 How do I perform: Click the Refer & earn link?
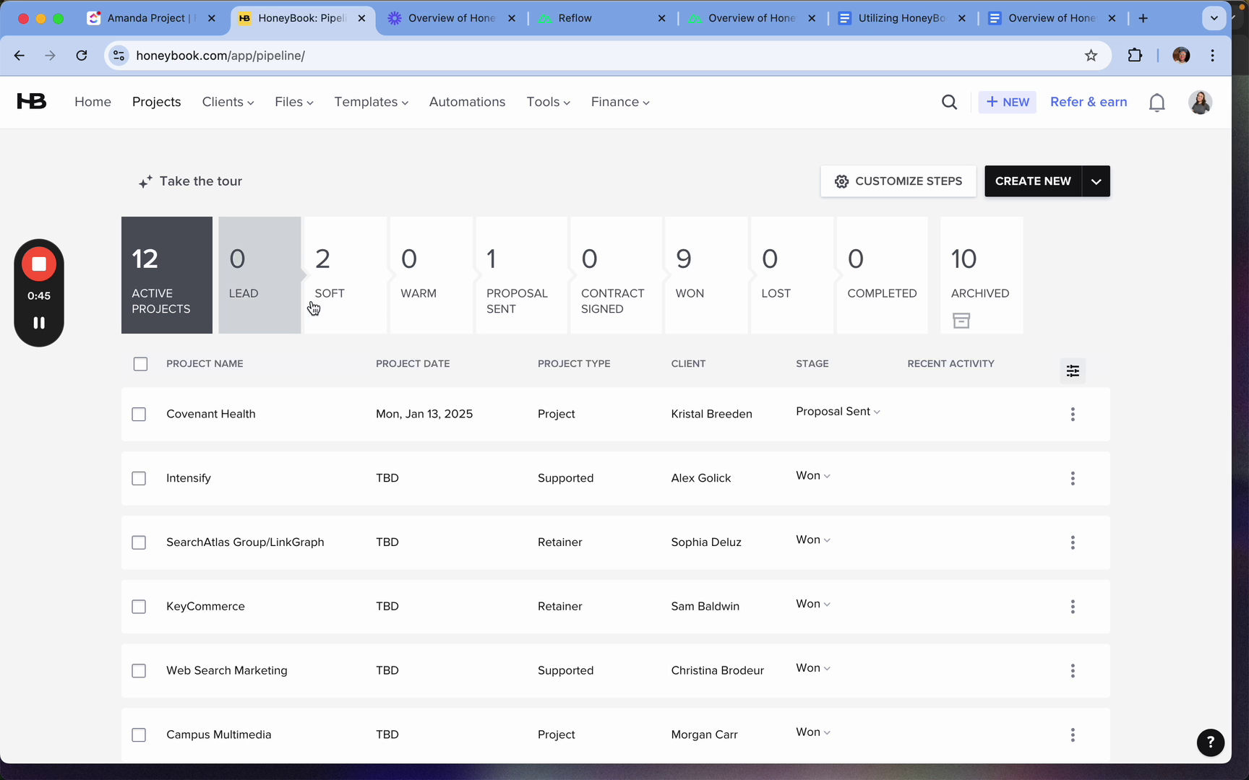1088,103
